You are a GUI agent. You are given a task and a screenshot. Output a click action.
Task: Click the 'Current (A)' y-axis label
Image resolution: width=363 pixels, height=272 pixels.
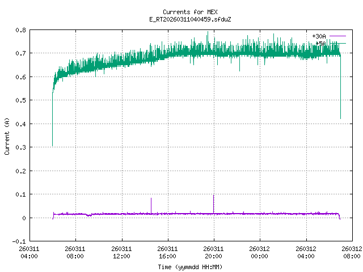(7, 135)
